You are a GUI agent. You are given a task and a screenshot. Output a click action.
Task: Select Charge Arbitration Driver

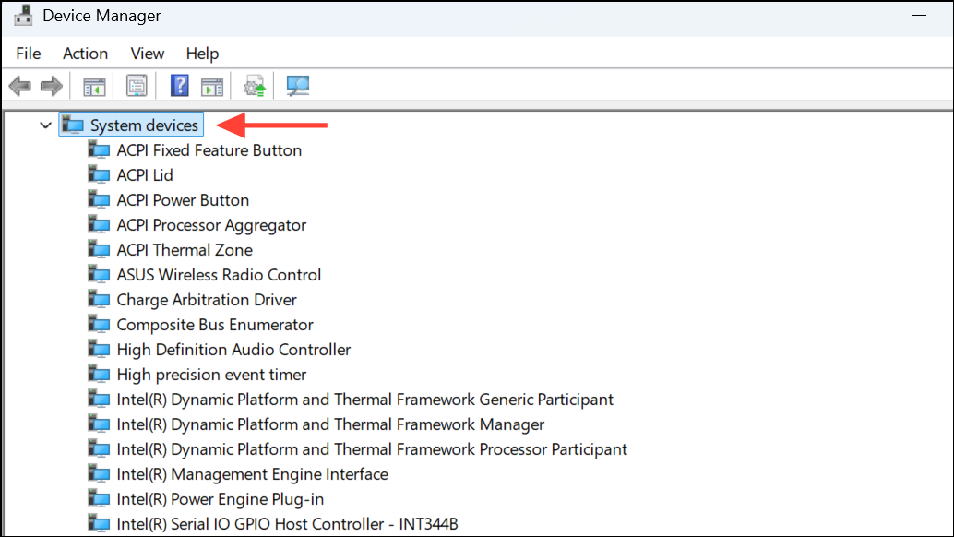coord(207,300)
